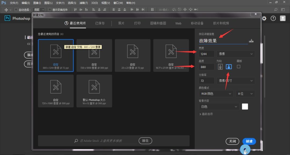Click distribute horizontal centers icon
The height and width of the screenshot is (155, 290).
pos(137,10)
